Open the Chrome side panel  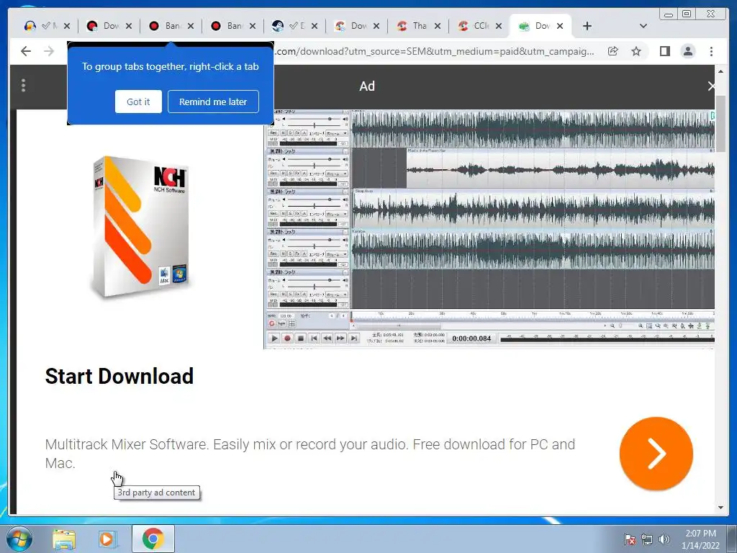[664, 51]
